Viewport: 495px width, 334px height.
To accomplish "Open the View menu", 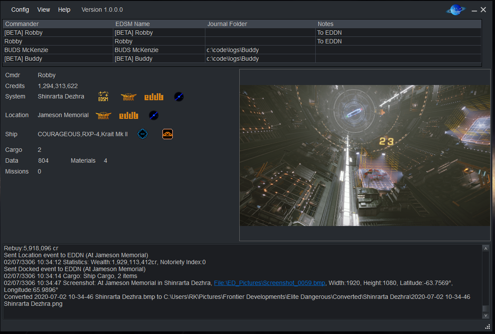I will 43,10.
